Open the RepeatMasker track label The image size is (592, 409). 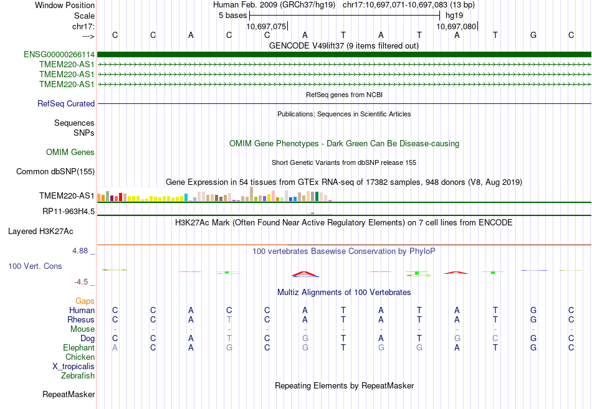[69, 394]
